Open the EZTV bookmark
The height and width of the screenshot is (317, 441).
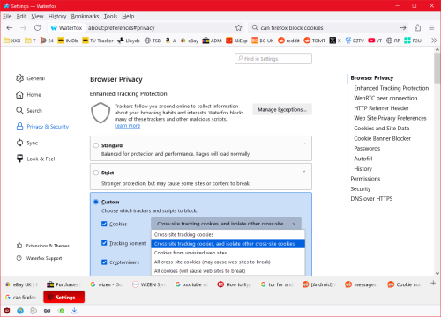pyautogui.click(x=355, y=41)
